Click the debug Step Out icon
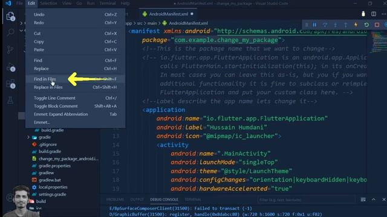 [x=345, y=25]
